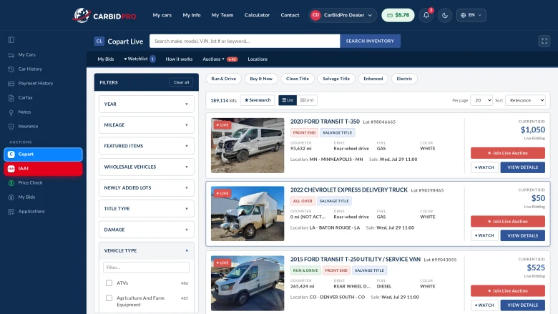Image resolution: width=558 pixels, height=314 pixels.
Task: Enter fullscreen with the expand icon
Action: coord(544,41)
